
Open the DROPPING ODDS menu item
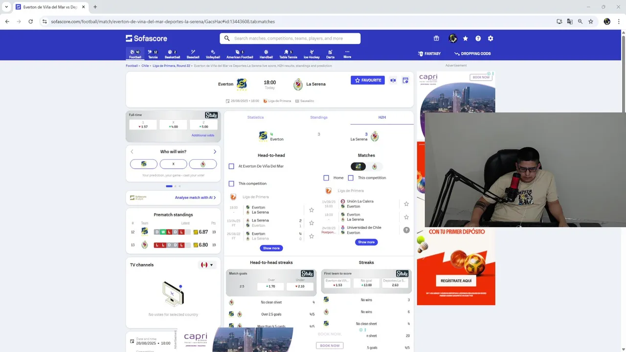[x=472, y=54]
